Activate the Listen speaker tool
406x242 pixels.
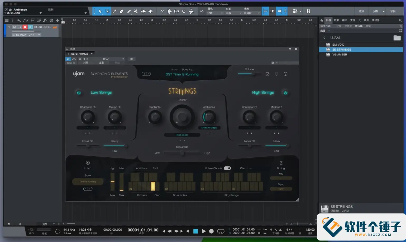150,11
